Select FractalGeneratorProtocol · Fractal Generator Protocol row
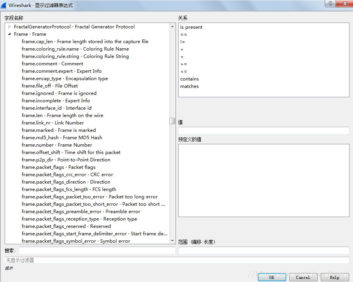This screenshot has width=353, height=282. pos(74,26)
